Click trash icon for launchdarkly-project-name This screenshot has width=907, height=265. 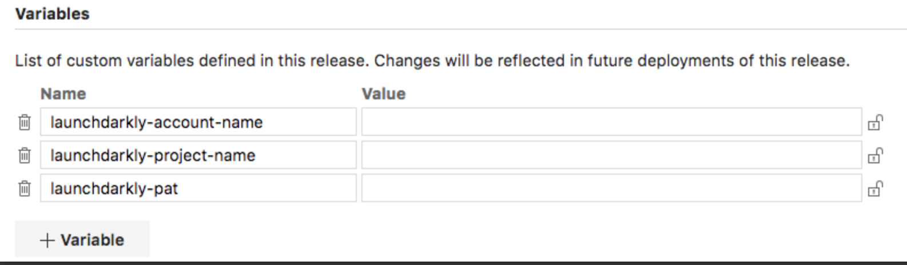click(x=25, y=155)
